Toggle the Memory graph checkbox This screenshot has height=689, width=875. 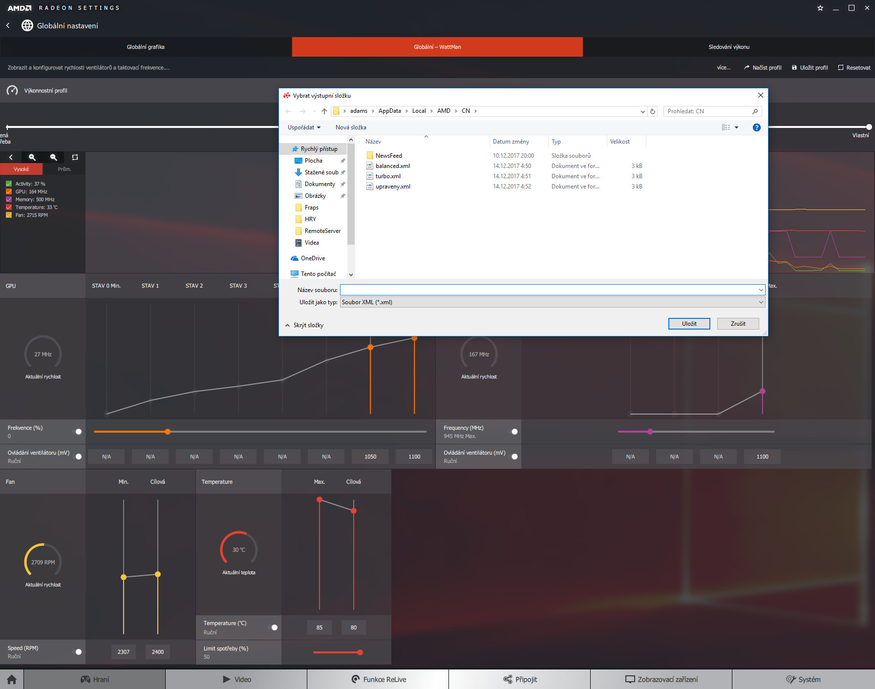[9, 200]
